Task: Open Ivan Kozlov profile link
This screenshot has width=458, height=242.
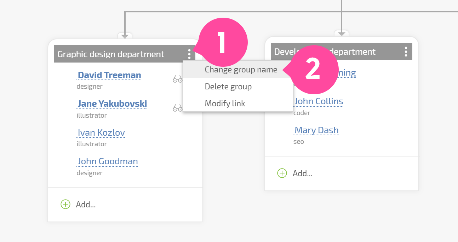Action: pyautogui.click(x=101, y=133)
